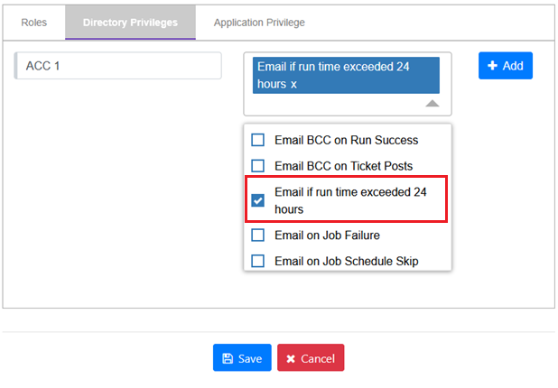Viewport: 558px width, 388px height.
Task: Click the floppy disk Save icon
Action: tap(228, 358)
